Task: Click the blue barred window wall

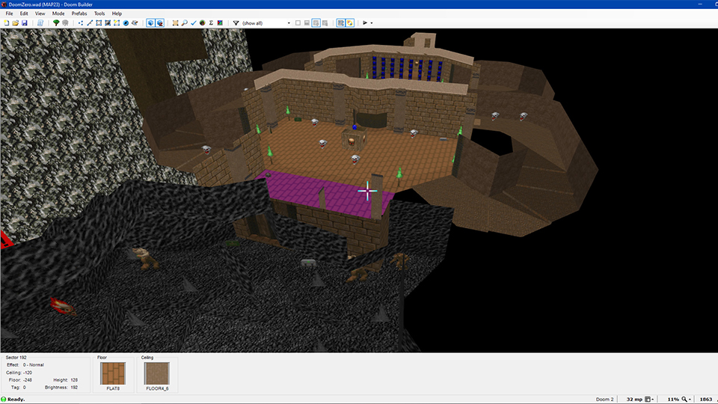Action: (x=407, y=68)
